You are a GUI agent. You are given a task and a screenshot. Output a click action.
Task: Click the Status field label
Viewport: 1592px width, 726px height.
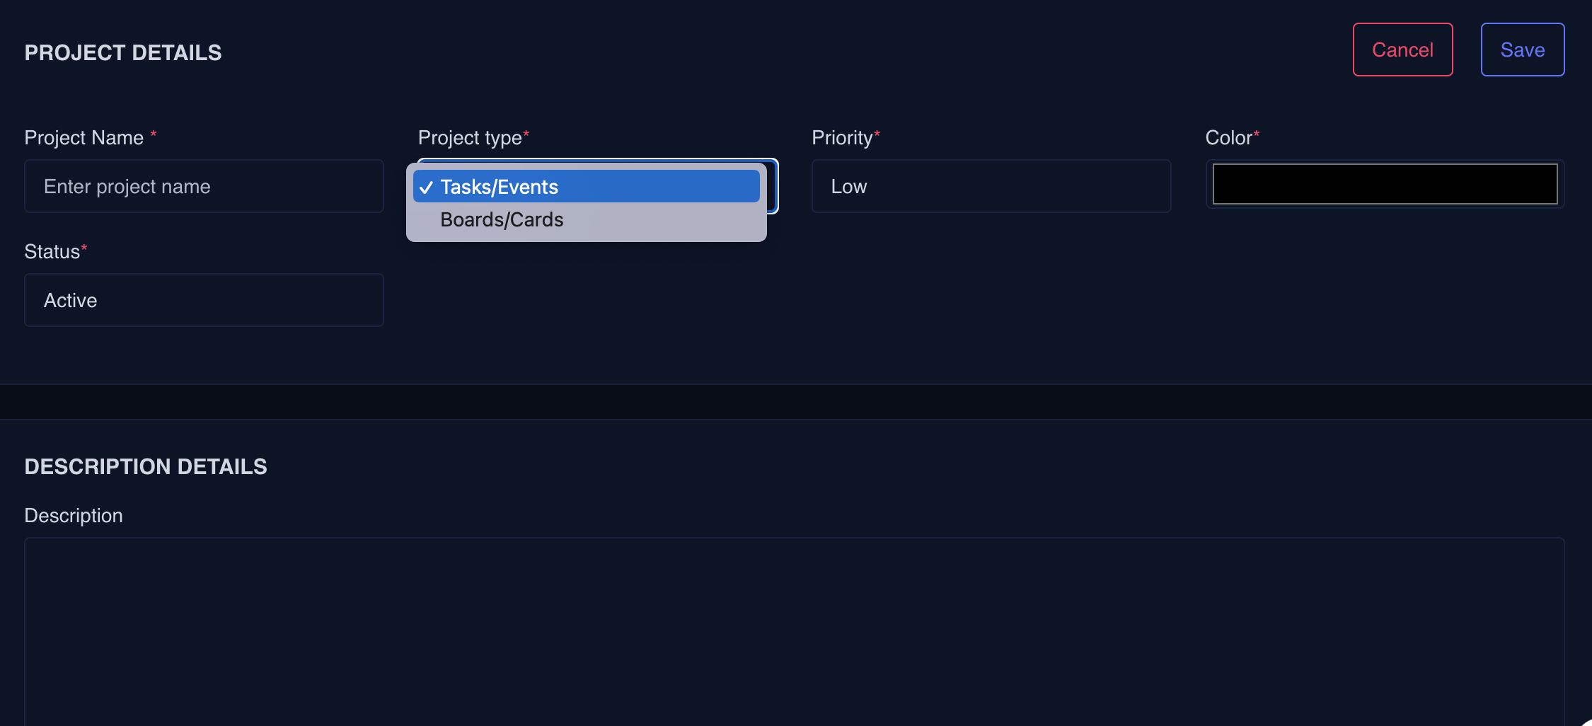pyautogui.click(x=52, y=251)
